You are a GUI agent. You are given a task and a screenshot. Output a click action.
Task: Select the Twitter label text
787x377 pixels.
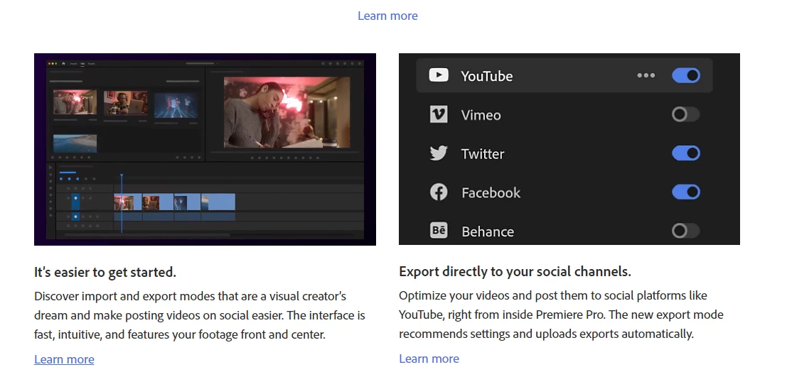(x=483, y=153)
